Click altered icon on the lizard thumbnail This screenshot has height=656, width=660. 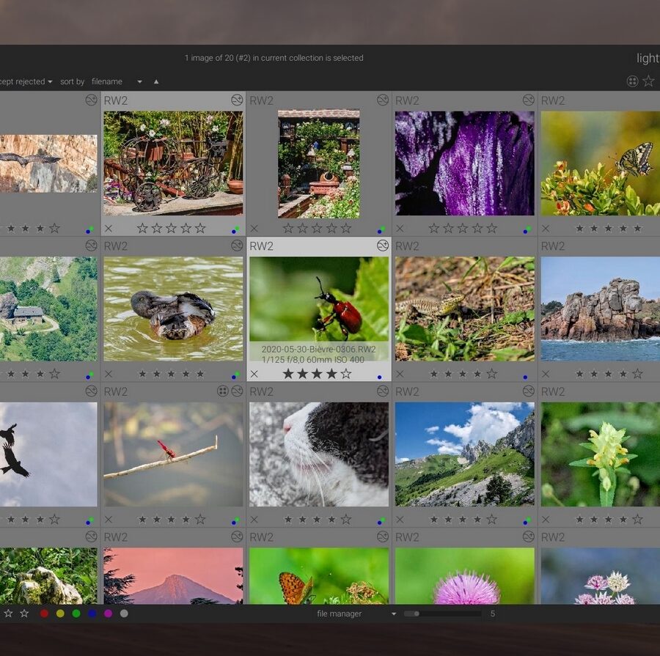pos(528,246)
